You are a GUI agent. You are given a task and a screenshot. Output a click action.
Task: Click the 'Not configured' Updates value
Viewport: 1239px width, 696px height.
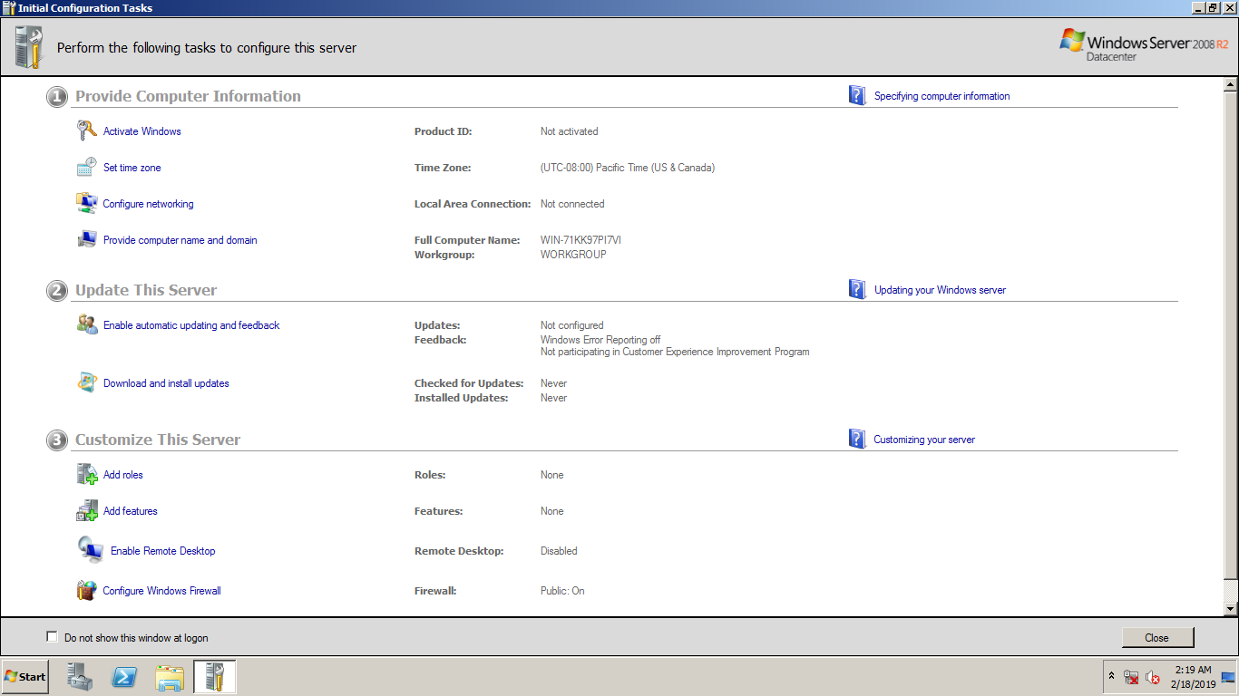coord(571,325)
